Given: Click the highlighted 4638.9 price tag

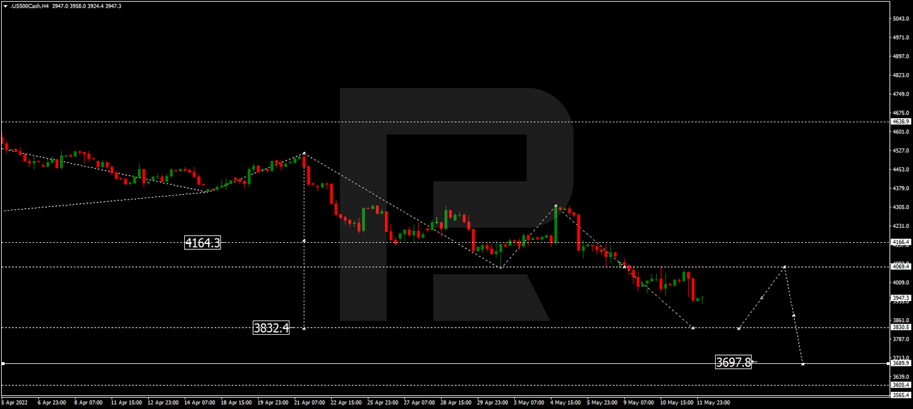Looking at the screenshot, I should [900, 121].
